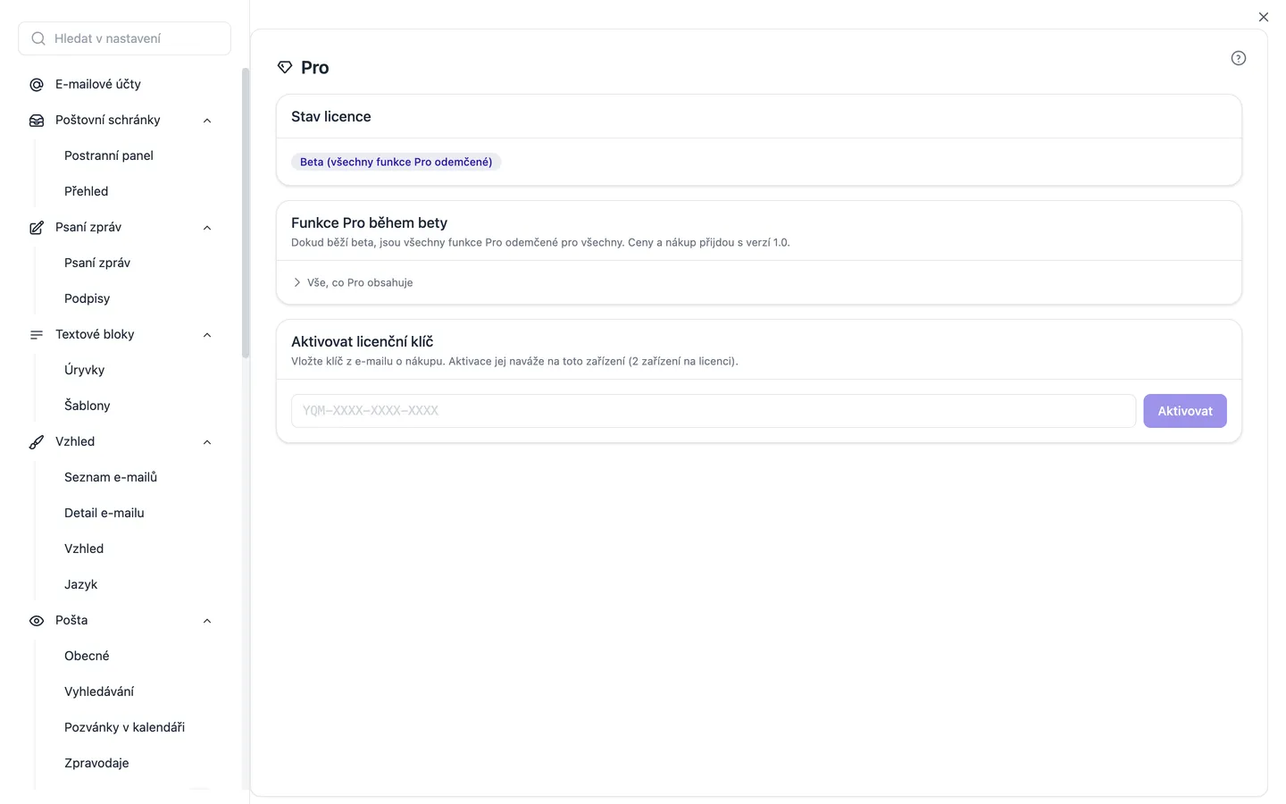Click the Pošta eye icon
Image resolution: width=1286 pixels, height=804 pixels.
(37, 621)
